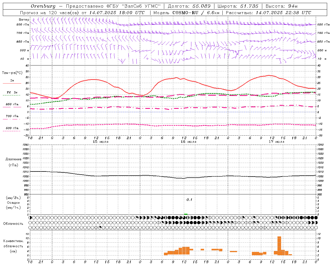This screenshot has height=264, width=331.
Task: Click the (км) convective height unit label
Action: tap(13, 251)
